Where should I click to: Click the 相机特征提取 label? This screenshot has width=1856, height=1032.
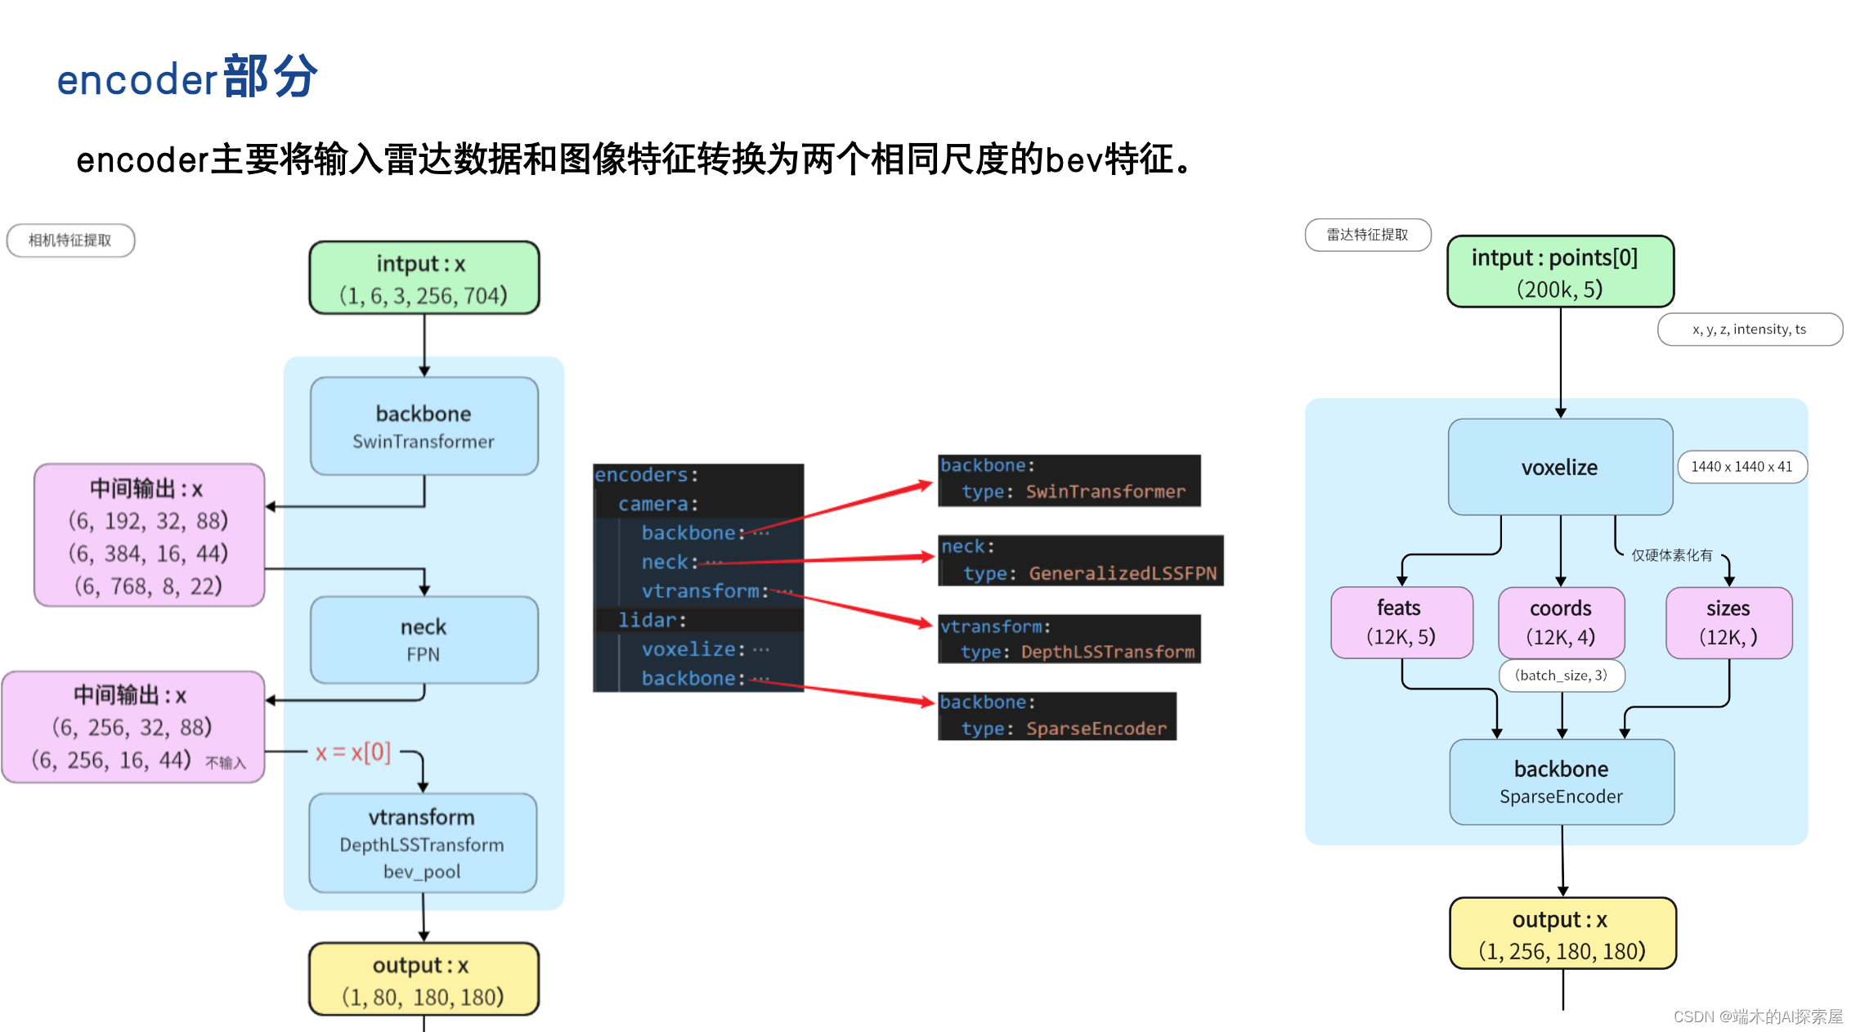70,240
